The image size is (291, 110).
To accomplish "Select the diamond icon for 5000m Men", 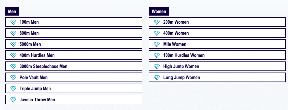I will click(13, 44).
